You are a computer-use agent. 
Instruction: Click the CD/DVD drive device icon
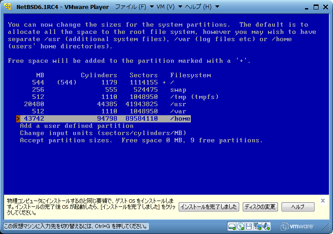(240, 227)
